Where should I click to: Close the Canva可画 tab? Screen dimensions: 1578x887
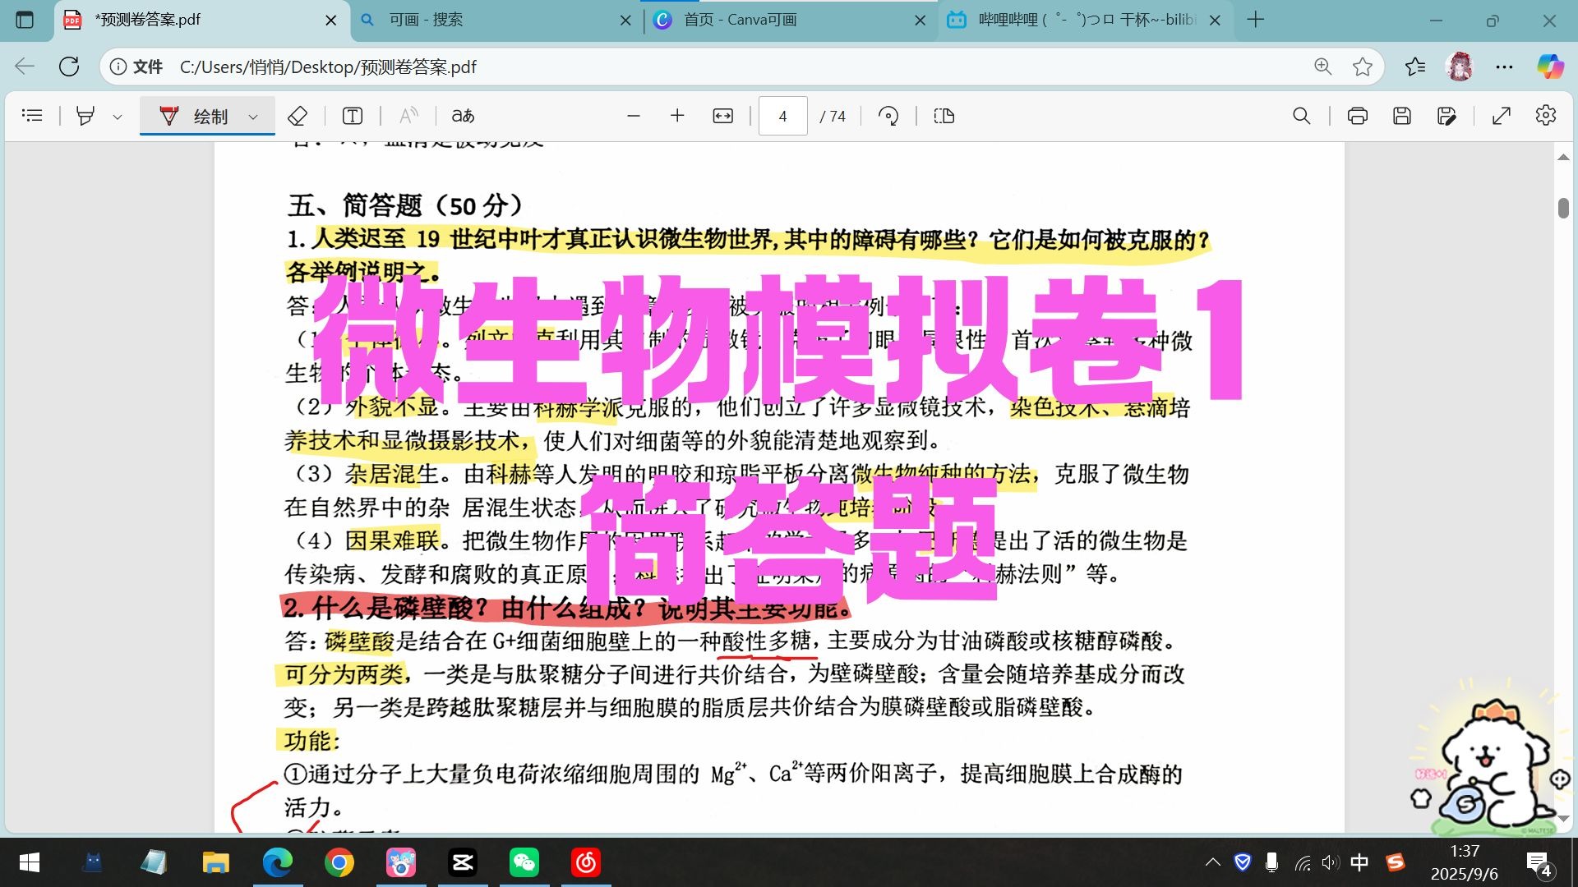tap(920, 21)
